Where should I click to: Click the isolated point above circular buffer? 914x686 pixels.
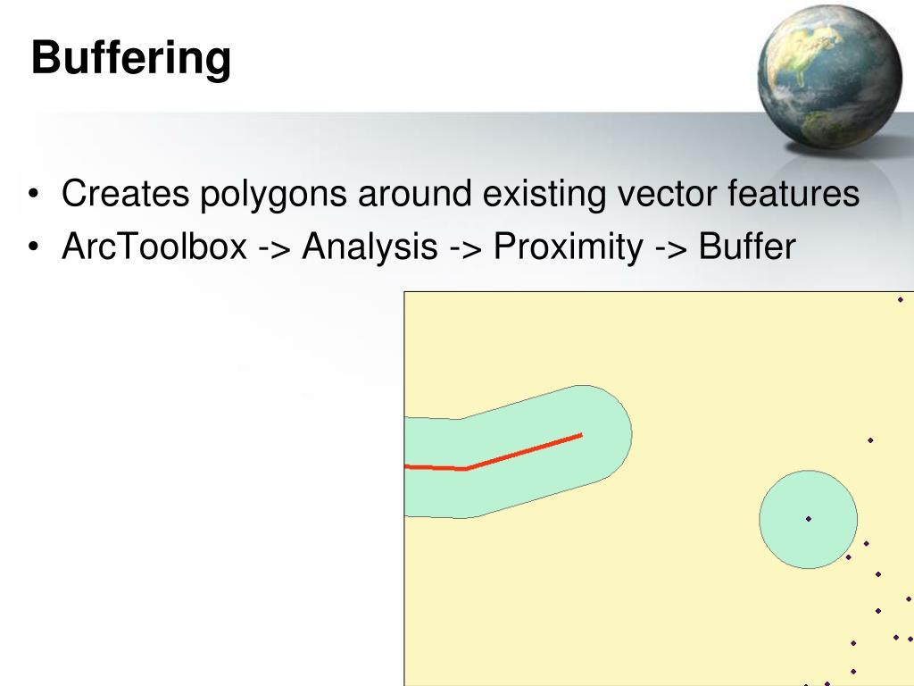point(870,440)
